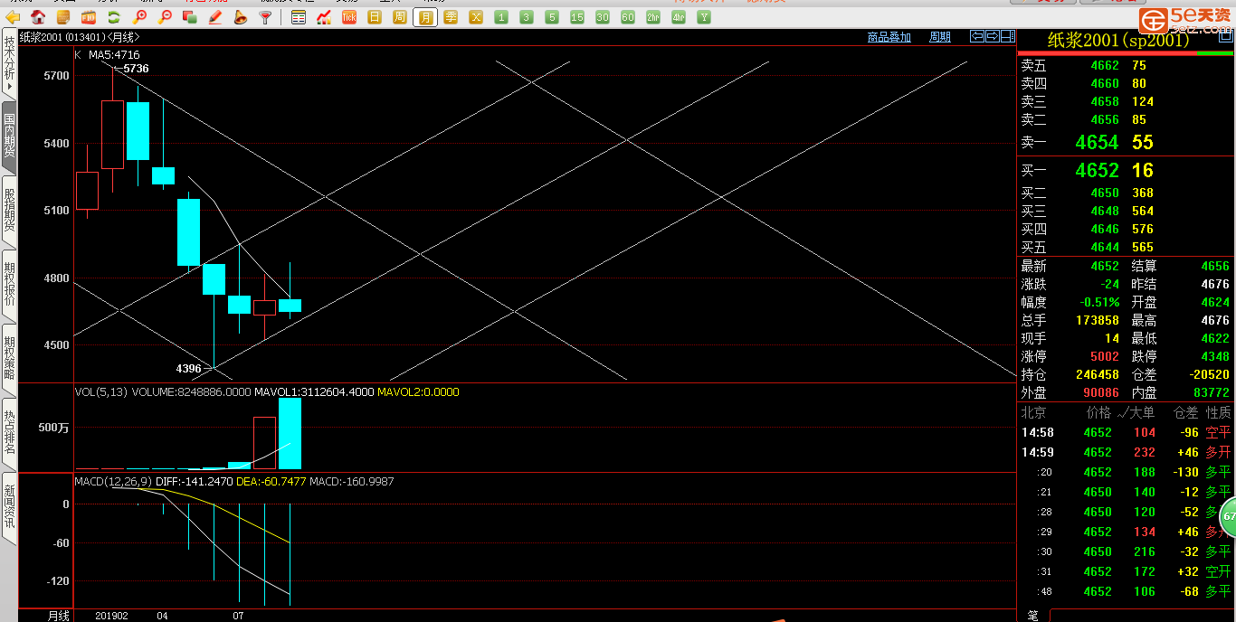Switch to 5-minute period button
This screenshot has height=622, width=1236.
click(x=552, y=17)
